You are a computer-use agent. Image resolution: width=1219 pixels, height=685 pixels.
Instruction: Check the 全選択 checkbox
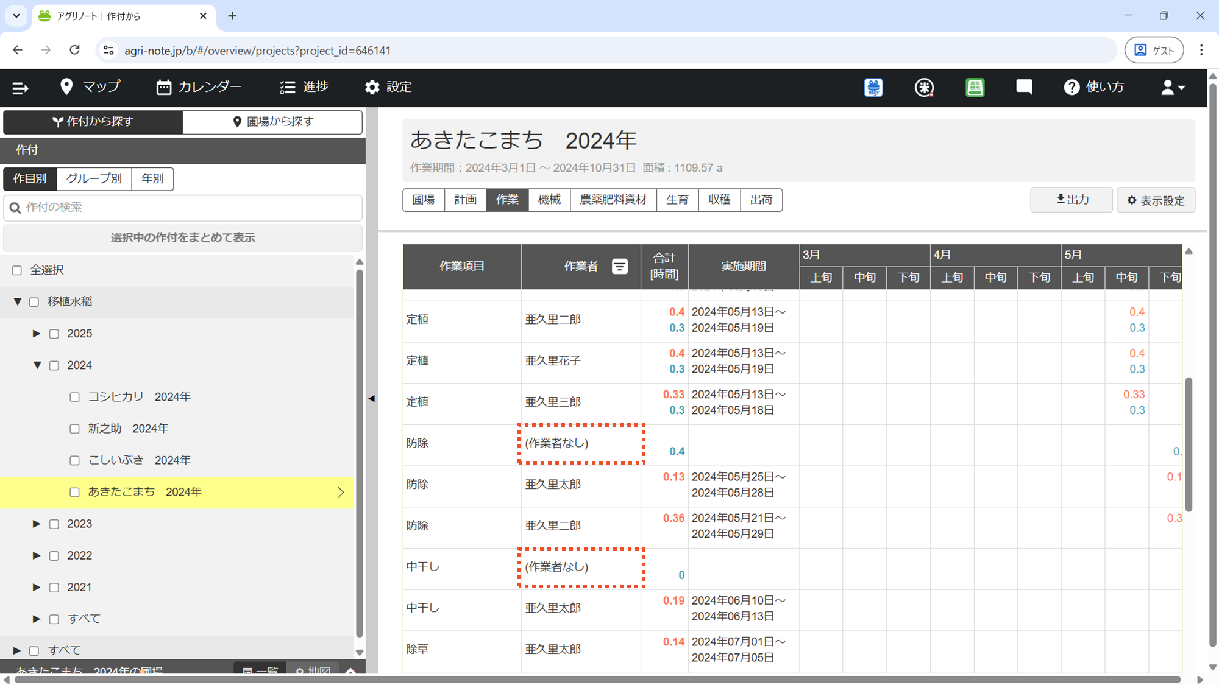click(17, 270)
